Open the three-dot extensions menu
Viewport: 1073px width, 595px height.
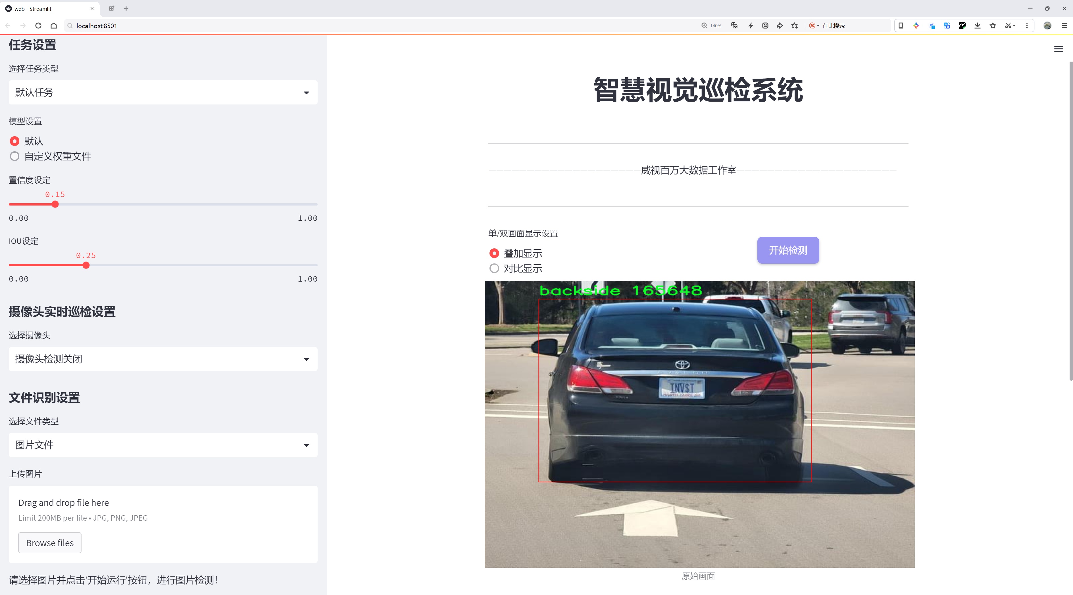click(1027, 26)
